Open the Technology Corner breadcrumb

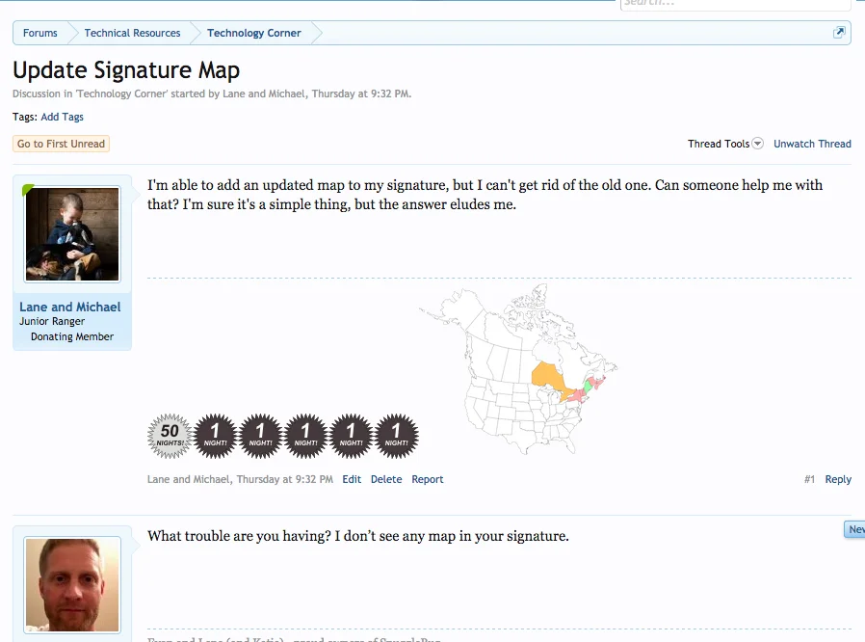point(254,33)
